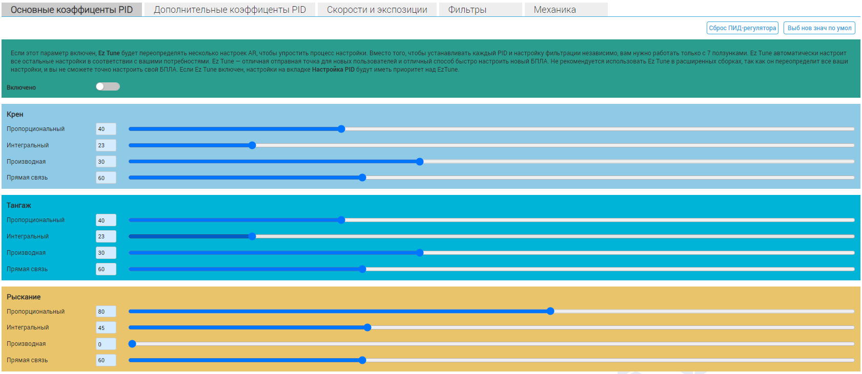Click Рыскание Прямая связь input field
This screenshot has height=374, width=862.
[x=106, y=360]
